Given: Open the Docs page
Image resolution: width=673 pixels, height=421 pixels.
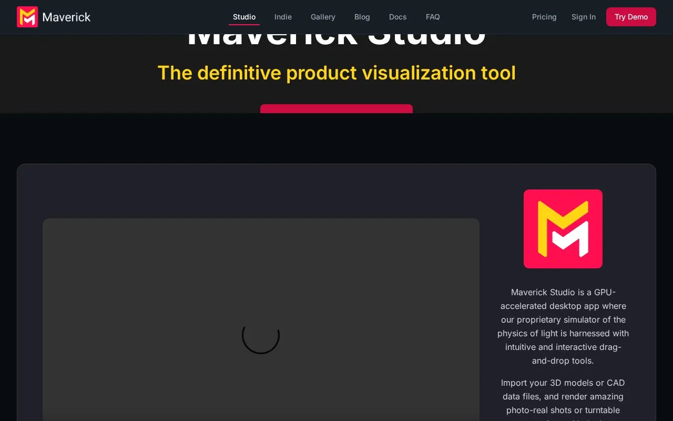Looking at the screenshot, I should [397, 17].
